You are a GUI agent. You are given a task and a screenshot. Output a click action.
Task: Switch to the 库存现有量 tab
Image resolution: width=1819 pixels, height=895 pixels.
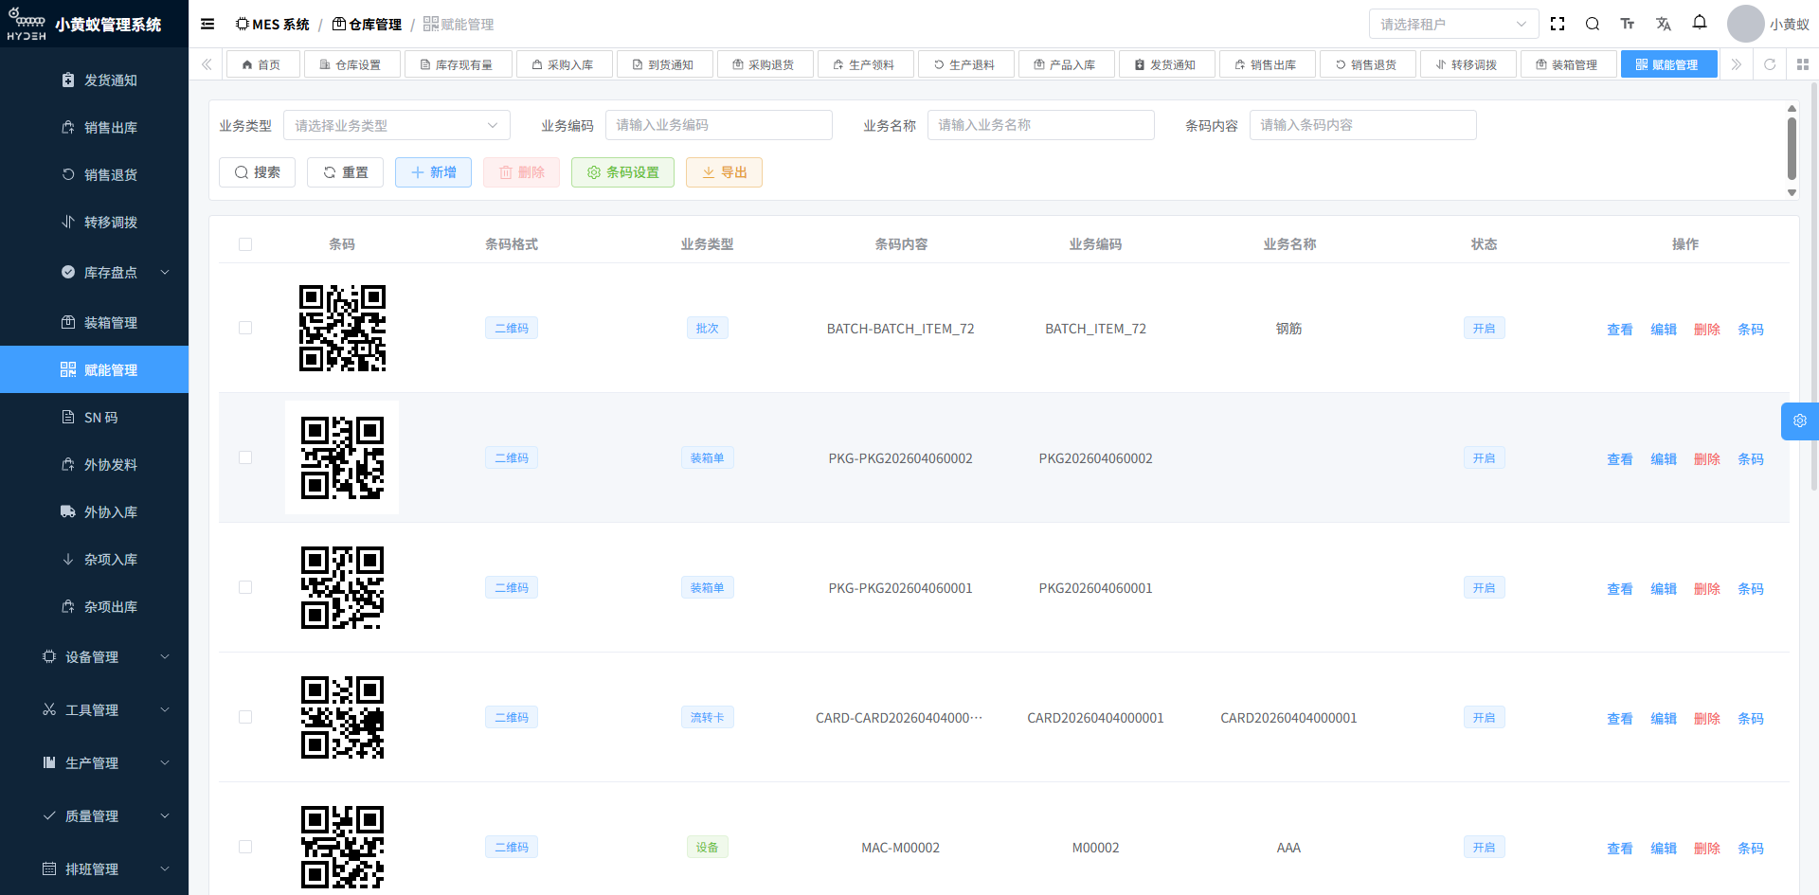(458, 64)
